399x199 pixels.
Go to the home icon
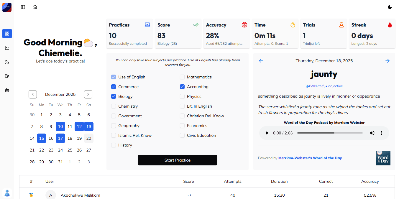click(x=35, y=7)
